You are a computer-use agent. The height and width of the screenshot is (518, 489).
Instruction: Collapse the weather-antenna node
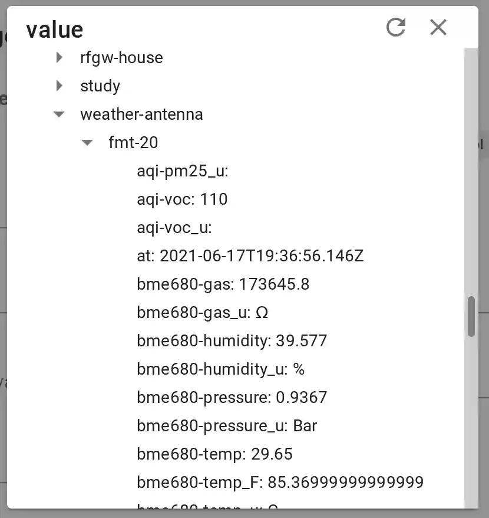(x=59, y=114)
